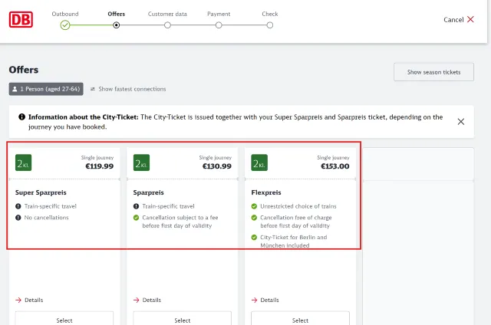Open Details for Super Sparpreis
This screenshot has height=325, width=491.
[29, 300]
